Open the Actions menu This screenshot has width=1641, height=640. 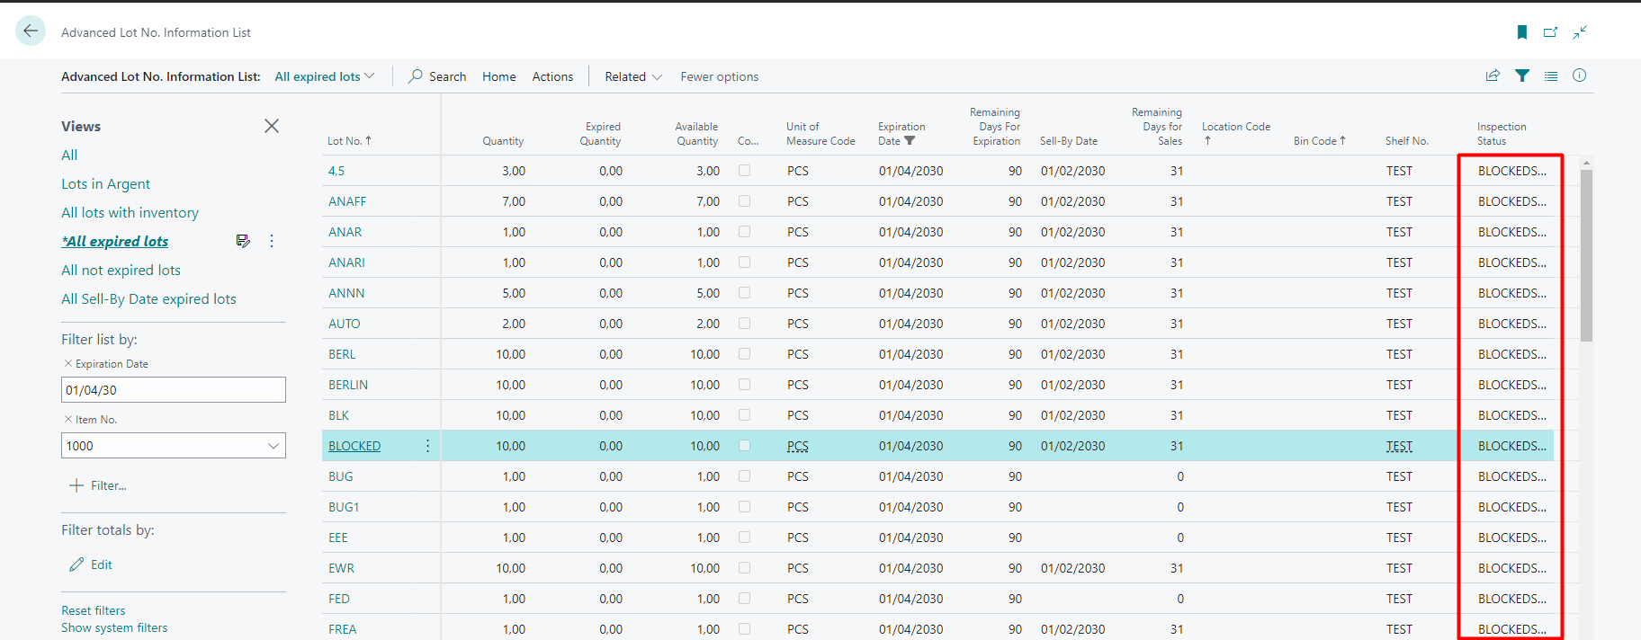[552, 76]
